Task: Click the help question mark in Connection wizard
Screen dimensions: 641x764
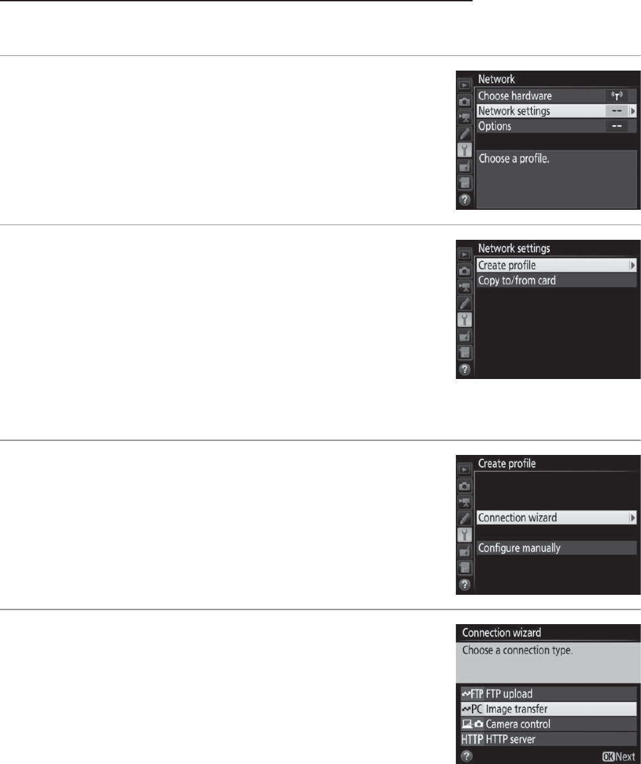Action: (466, 756)
